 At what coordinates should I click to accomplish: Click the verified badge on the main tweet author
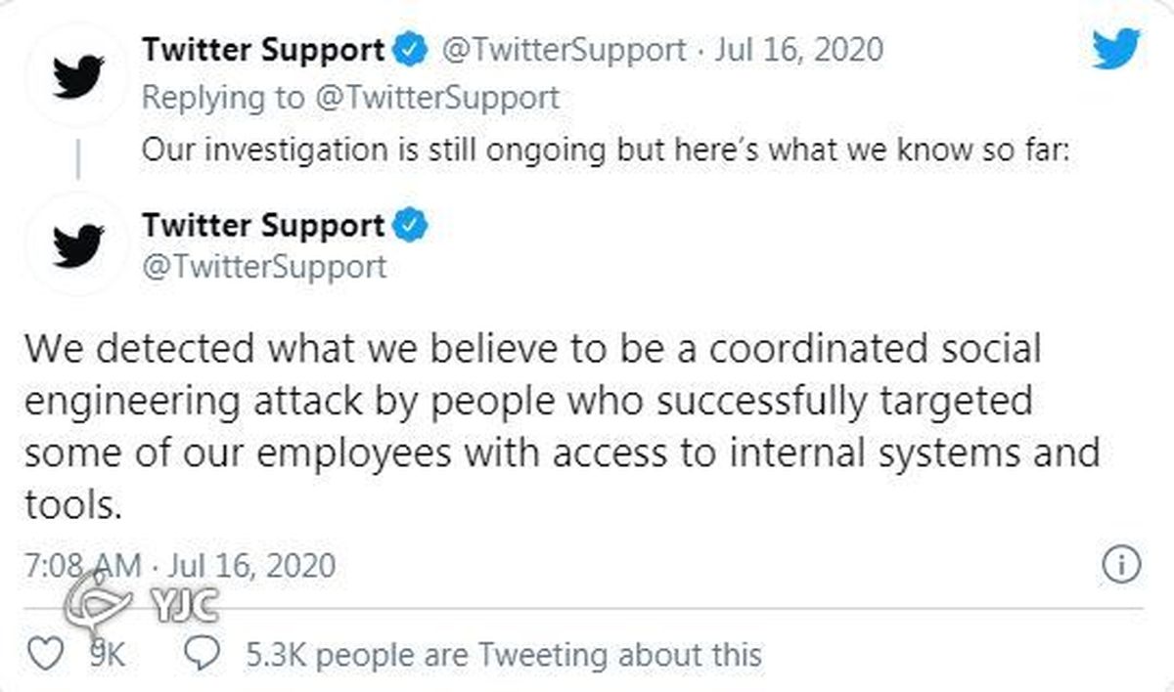pyautogui.click(x=410, y=226)
